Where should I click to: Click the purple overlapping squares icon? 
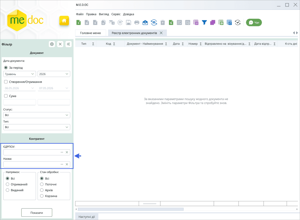tap(213, 23)
